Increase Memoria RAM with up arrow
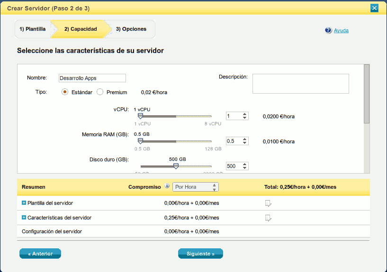The width and height of the screenshot is (387, 272). [x=244, y=139]
